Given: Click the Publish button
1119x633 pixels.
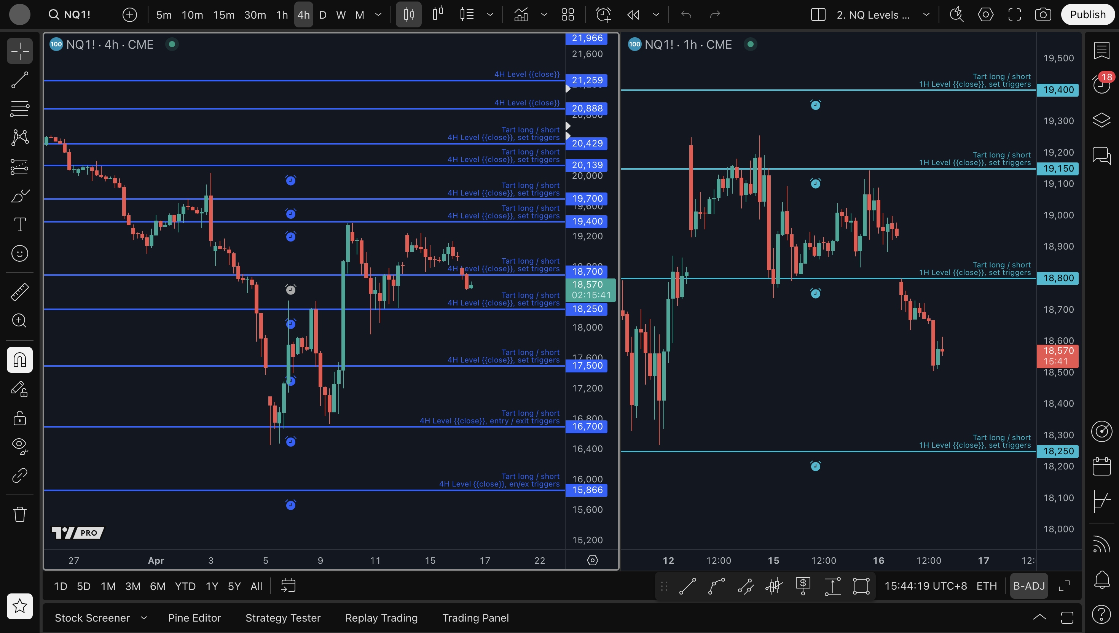Looking at the screenshot, I should click(1087, 15).
